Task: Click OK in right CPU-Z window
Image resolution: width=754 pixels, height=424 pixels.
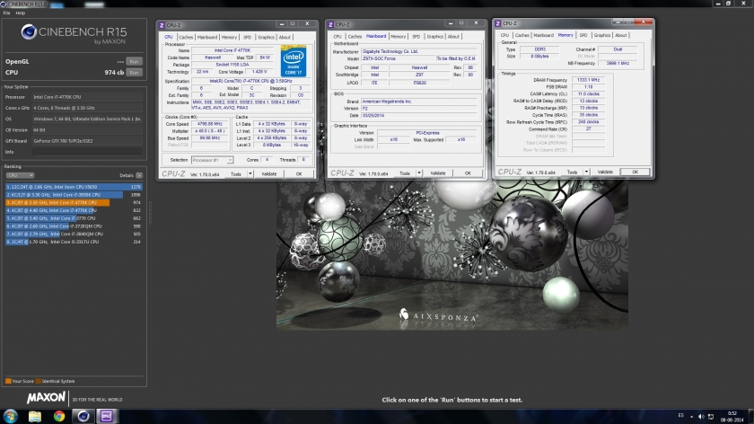Action: click(x=635, y=172)
